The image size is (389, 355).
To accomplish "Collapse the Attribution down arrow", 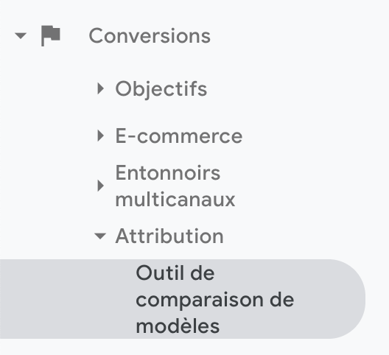I will point(100,236).
